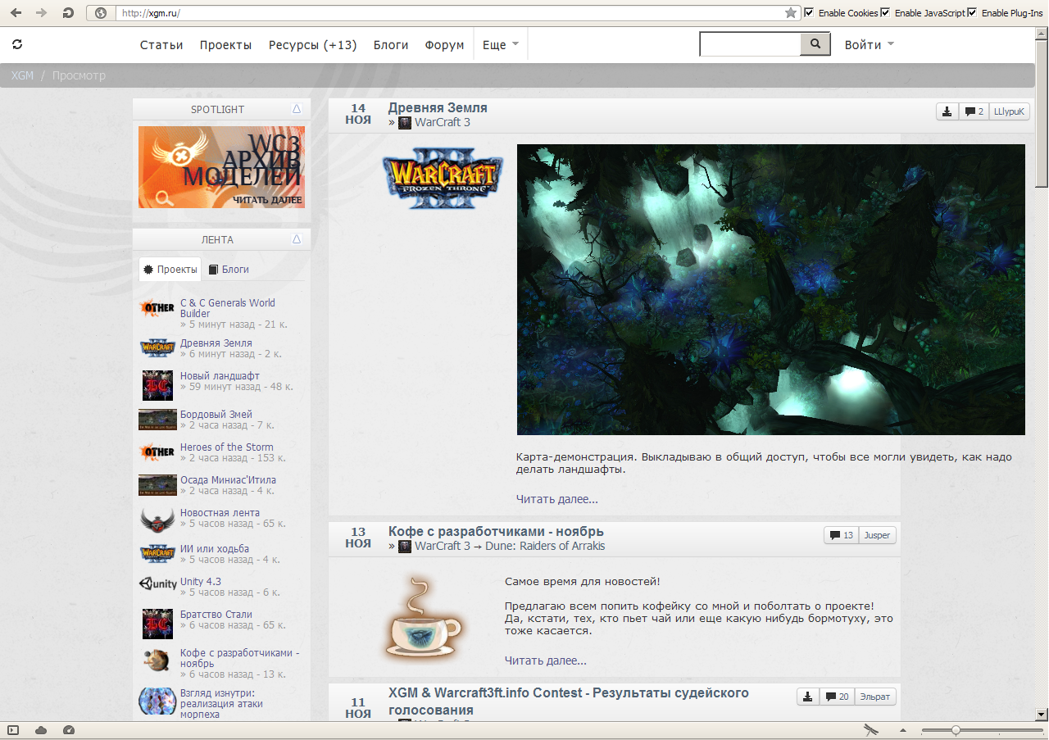Open the Статьи menu item
The height and width of the screenshot is (740, 1049).
coord(161,45)
